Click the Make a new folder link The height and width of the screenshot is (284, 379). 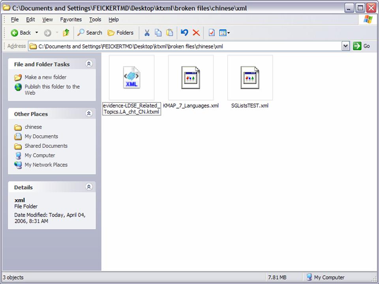tap(45, 77)
